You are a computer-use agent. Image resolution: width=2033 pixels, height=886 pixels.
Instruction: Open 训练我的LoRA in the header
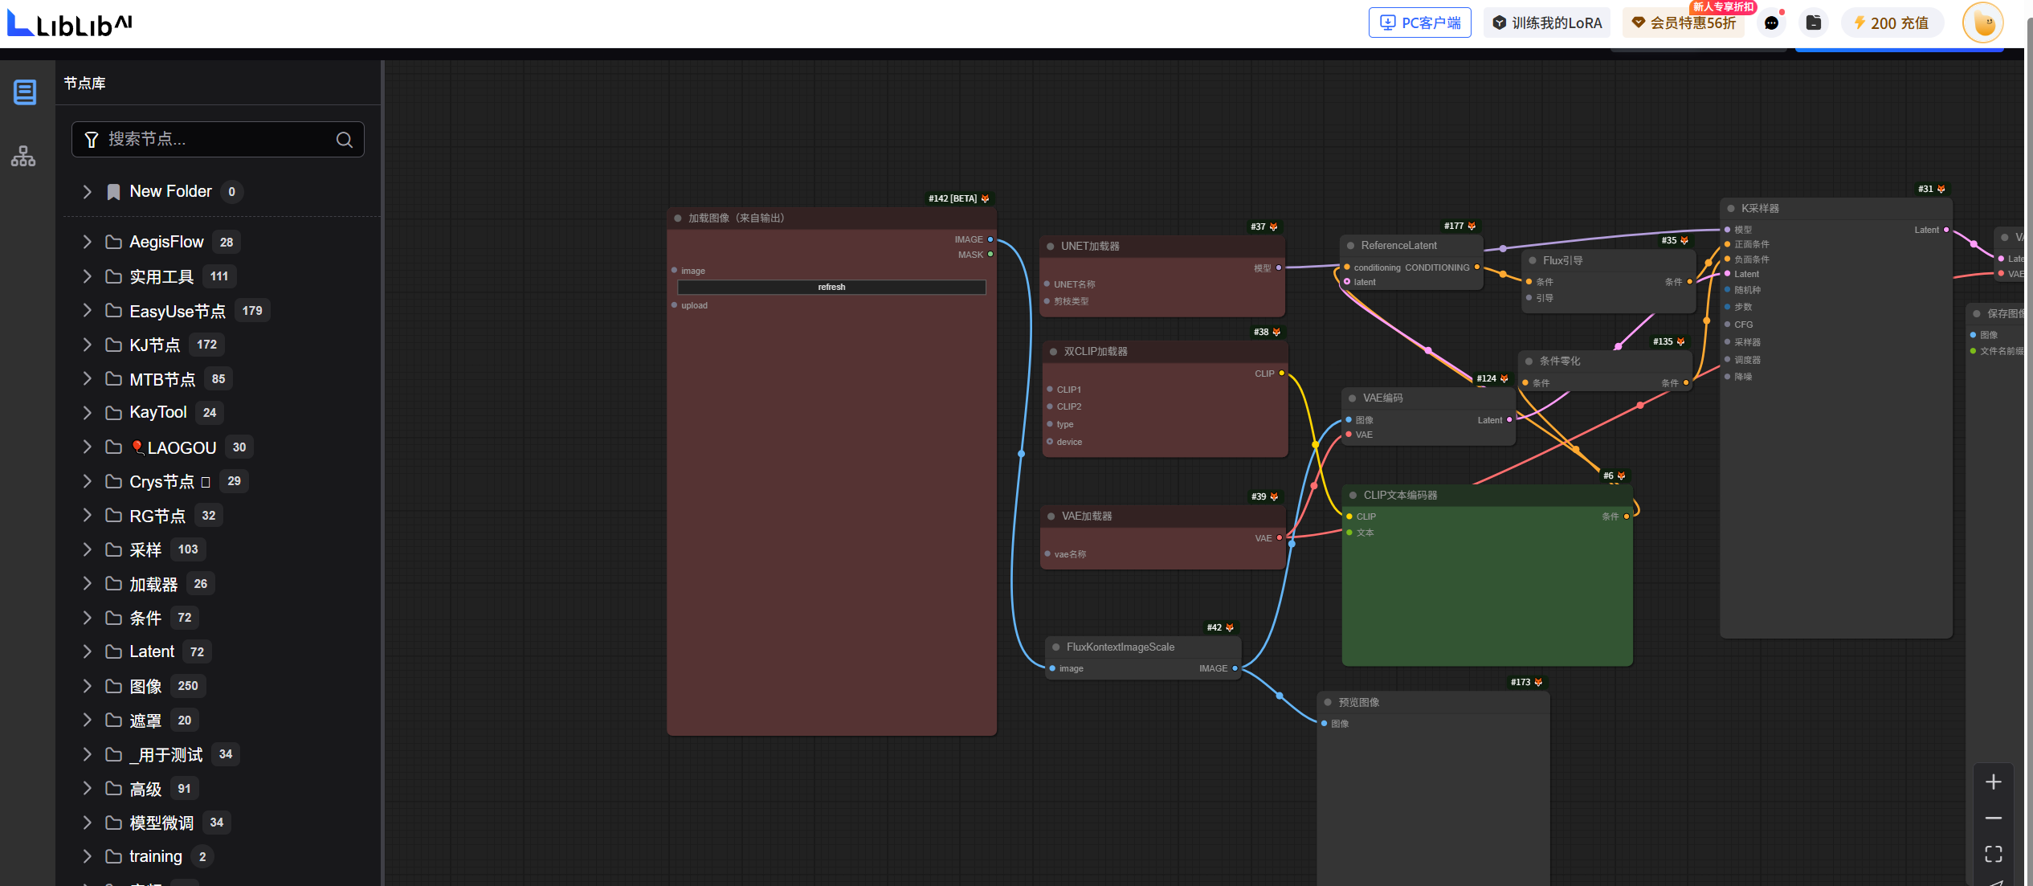1546,23
